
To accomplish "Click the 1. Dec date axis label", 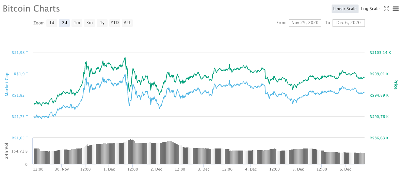I will coord(109,169).
